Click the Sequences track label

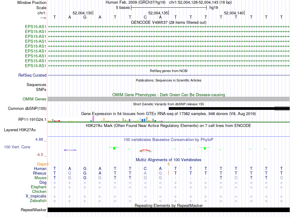pyautogui.click(x=36, y=85)
